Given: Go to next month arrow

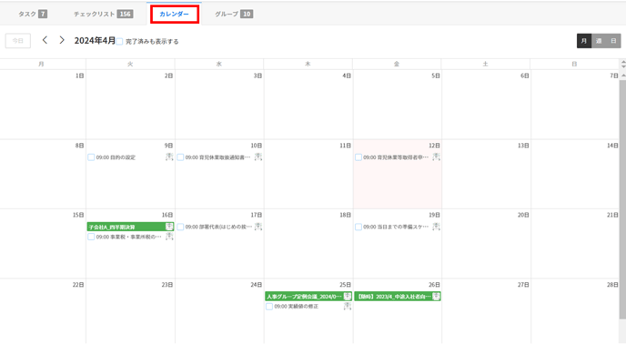Looking at the screenshot, I should pyautogui.click(x=62, y=40).
